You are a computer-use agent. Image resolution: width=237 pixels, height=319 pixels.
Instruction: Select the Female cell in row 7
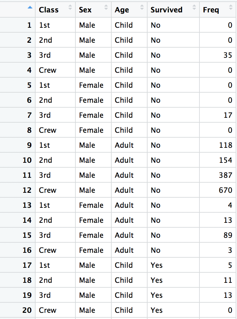[x=91, y=115]
